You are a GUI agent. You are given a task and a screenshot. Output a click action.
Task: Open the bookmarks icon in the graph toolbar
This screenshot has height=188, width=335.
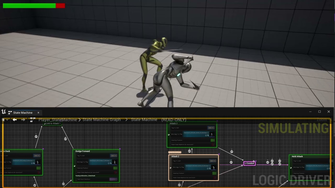point(3,120)
